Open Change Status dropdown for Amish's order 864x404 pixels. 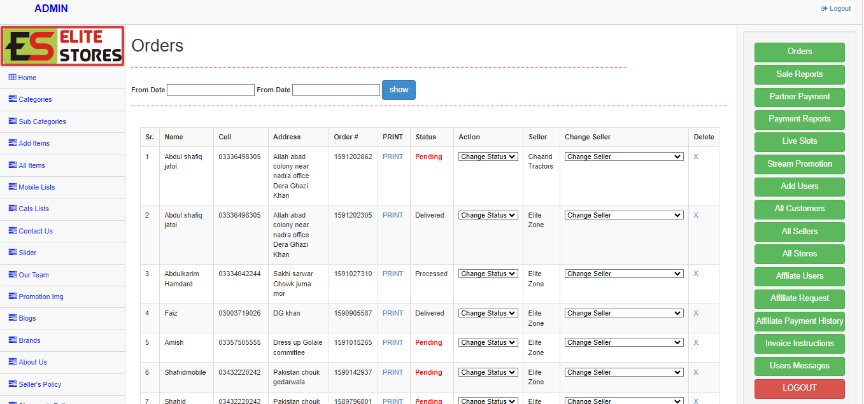point(488,342)
